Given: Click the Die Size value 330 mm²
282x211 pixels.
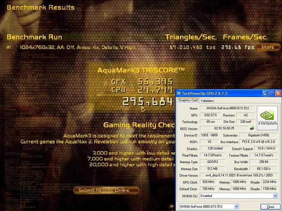Looking at the screenshot, I should [246, 122].
